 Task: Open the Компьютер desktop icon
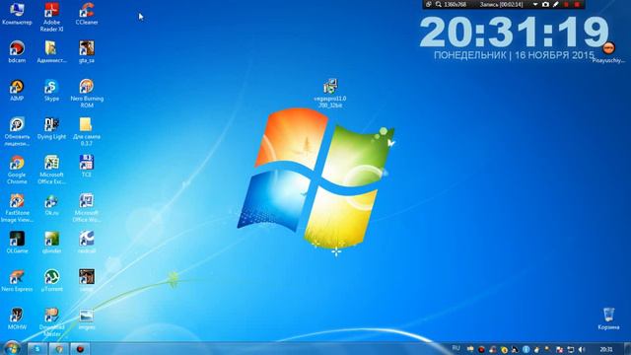pyautogui.click(x=17, y=14)
